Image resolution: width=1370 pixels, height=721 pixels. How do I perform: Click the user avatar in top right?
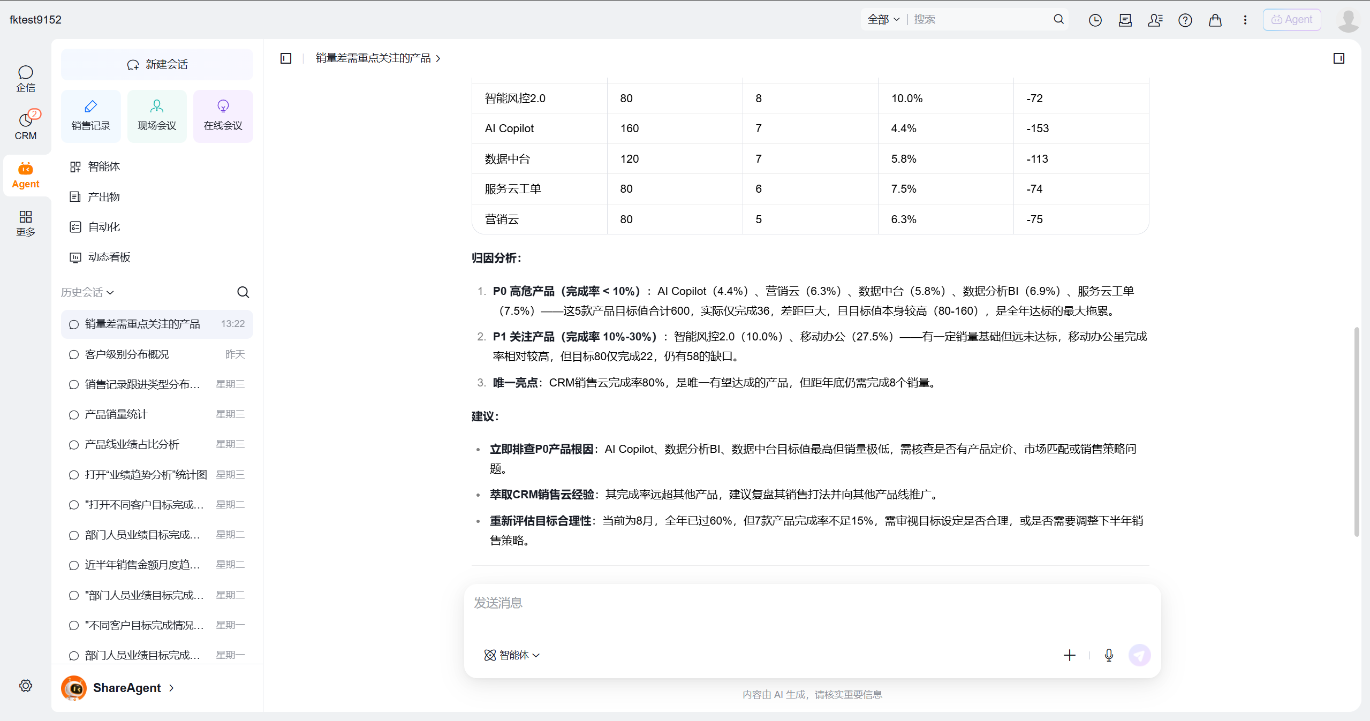pos(1348,20)
